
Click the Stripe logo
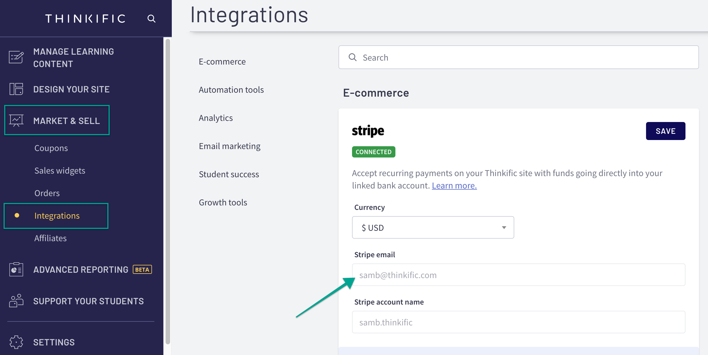click(368, 130)
